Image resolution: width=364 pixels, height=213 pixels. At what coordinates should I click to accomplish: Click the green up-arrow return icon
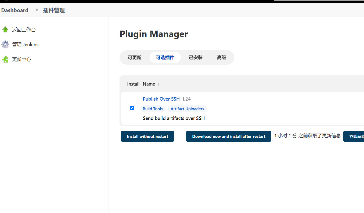tap(5, 30)
